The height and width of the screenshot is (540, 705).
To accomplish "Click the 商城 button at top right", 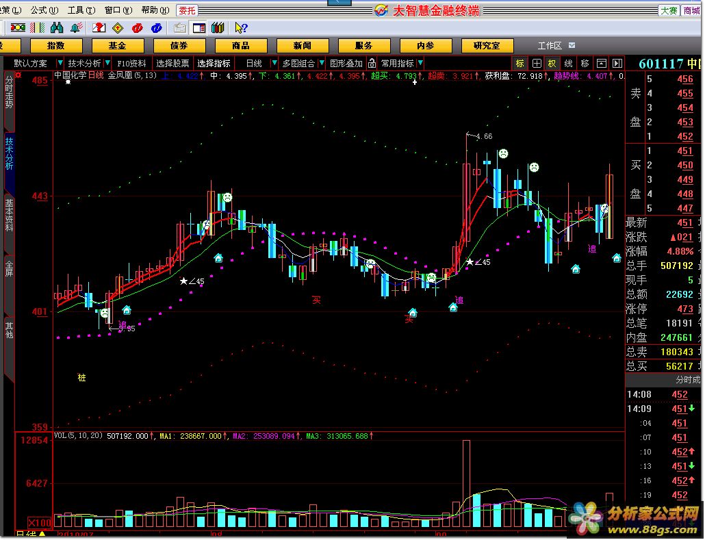I will (691, 10).
